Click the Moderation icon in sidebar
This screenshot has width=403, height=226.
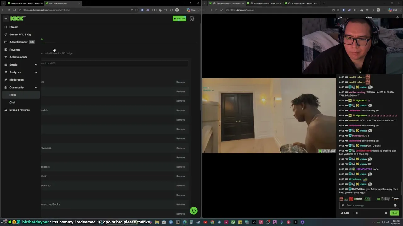[6, 80]
